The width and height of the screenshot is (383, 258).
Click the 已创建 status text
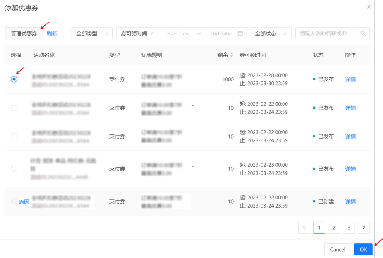point(326,201)
